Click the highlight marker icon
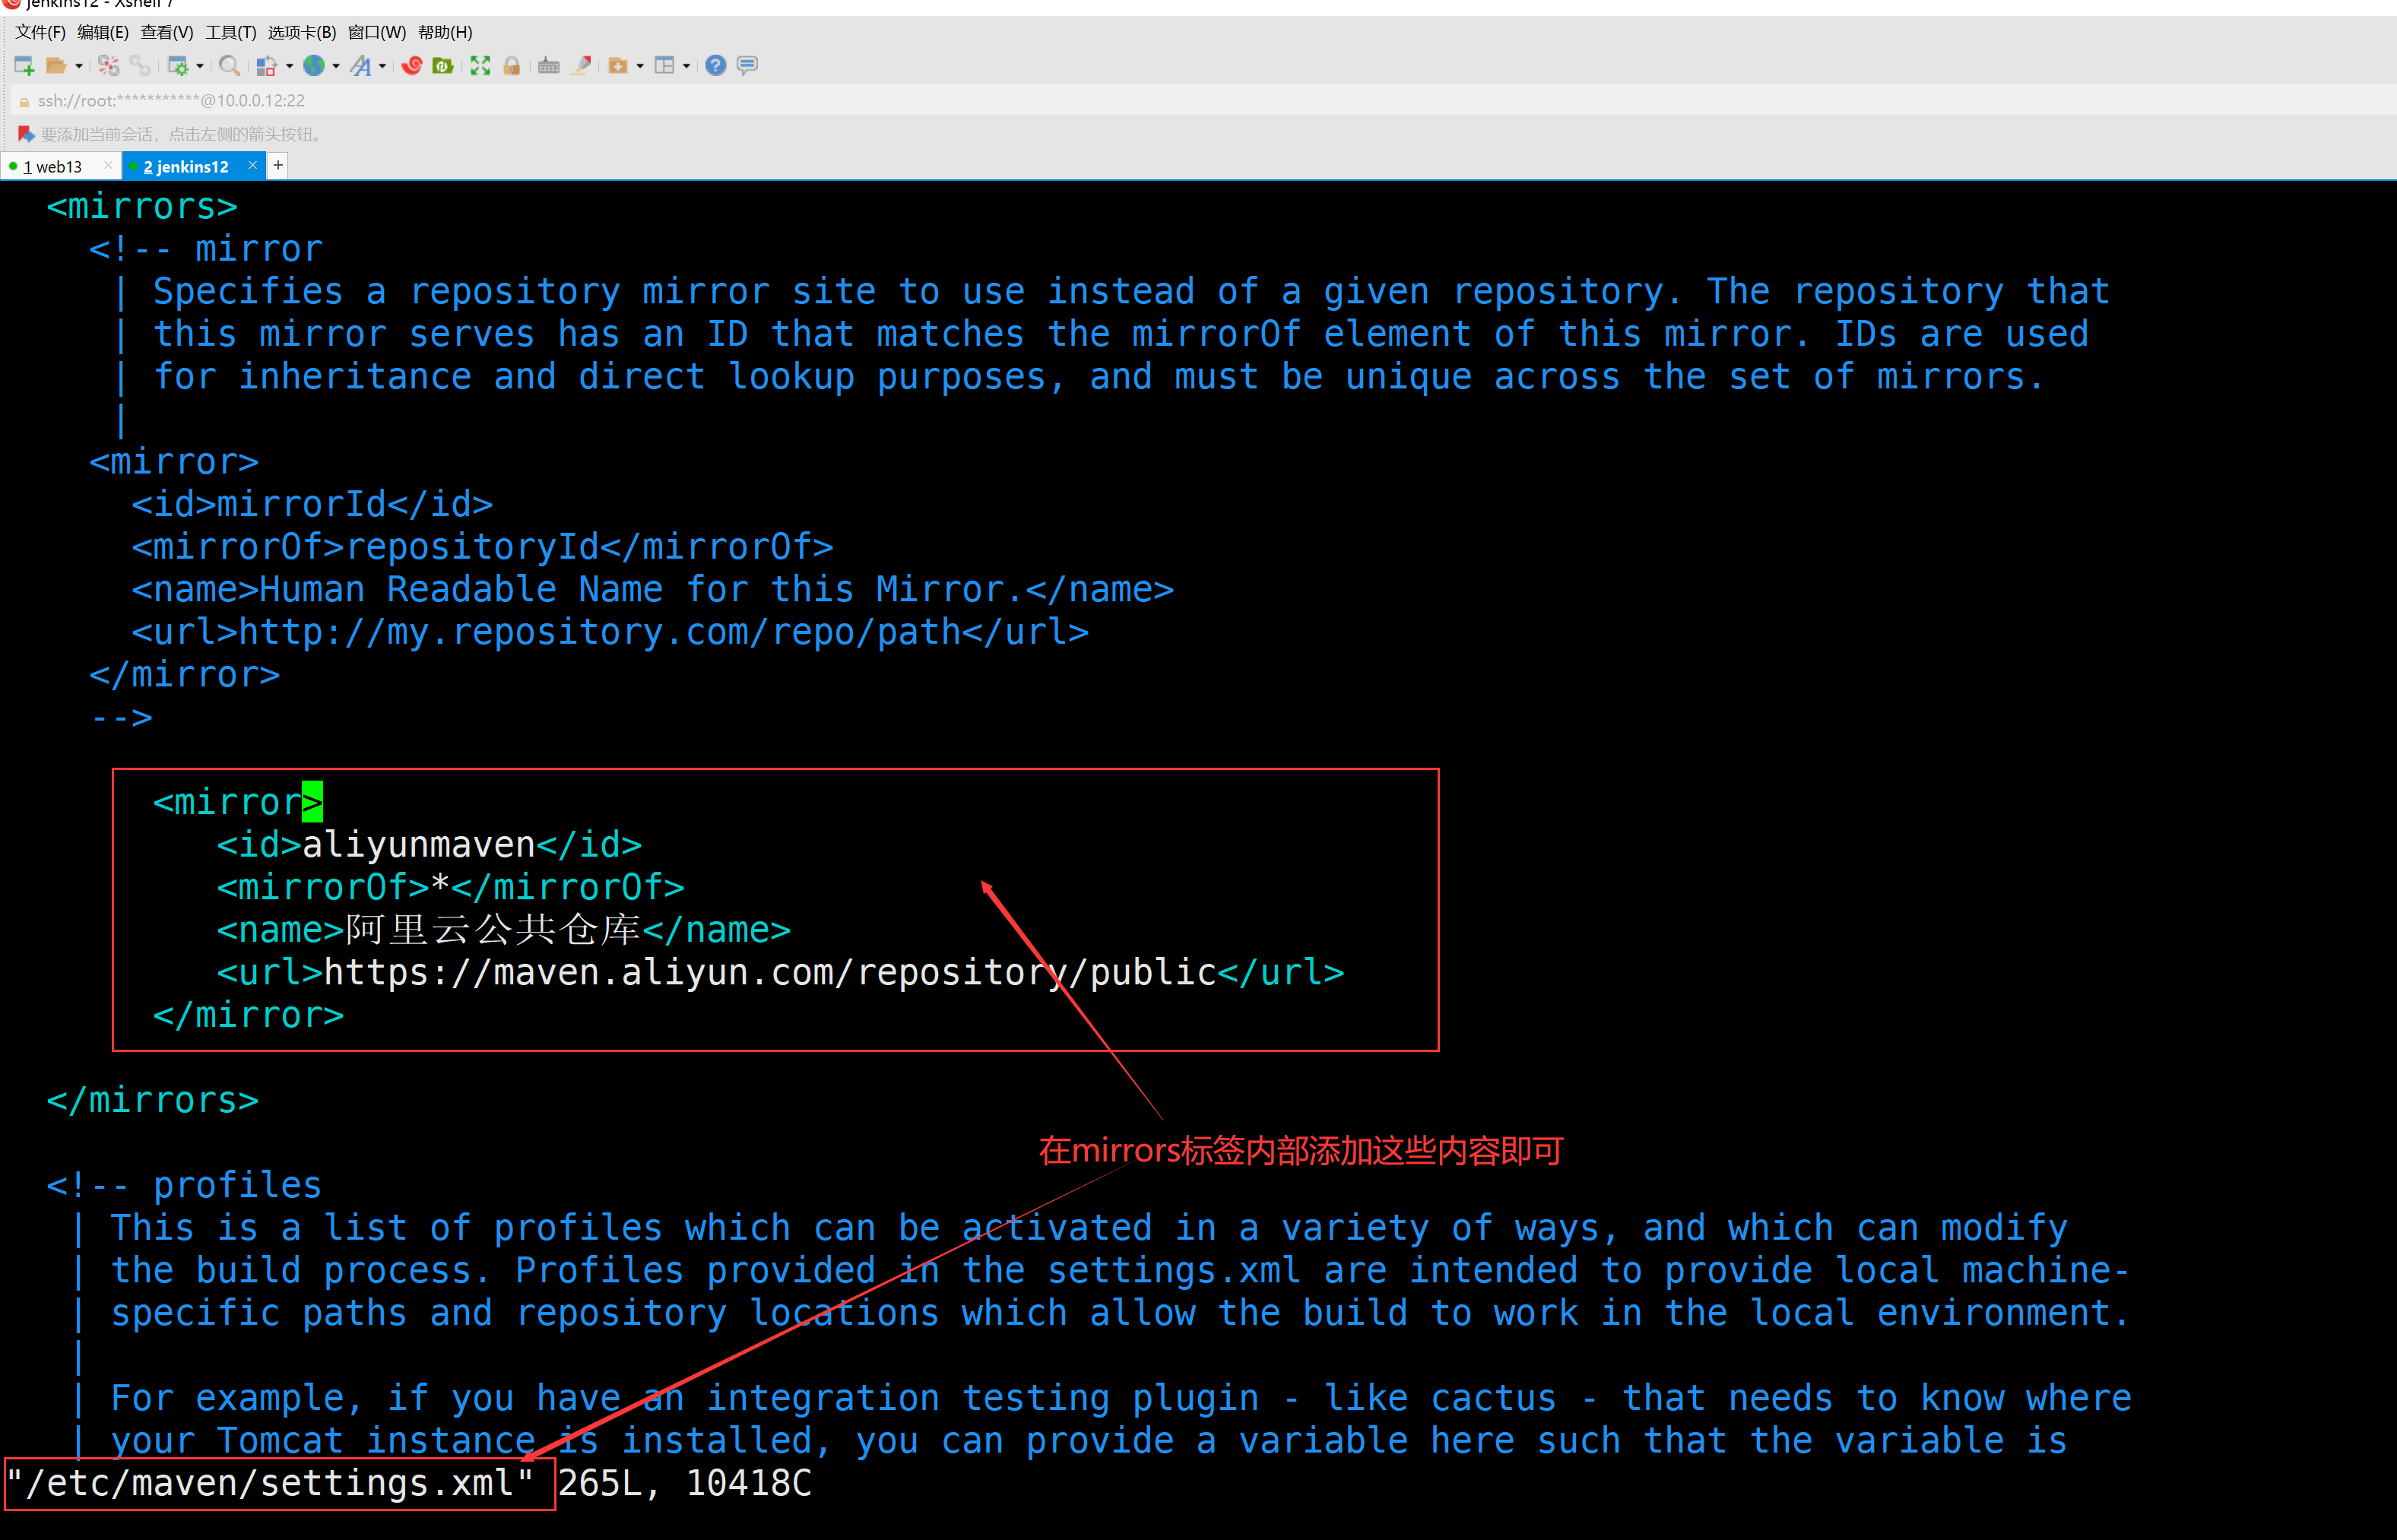 [x=581, y=66]
